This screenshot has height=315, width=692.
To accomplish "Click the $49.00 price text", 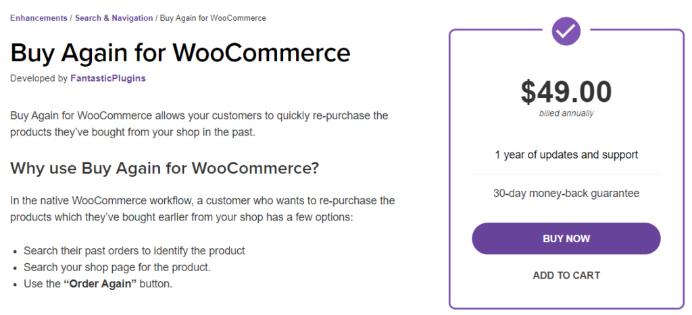I will click(566, 92).
